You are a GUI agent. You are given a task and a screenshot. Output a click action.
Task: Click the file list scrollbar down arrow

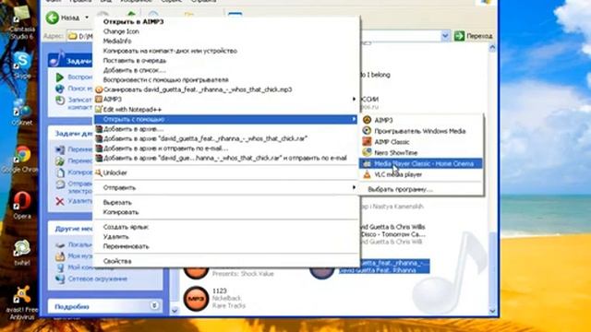pos(492,311)
